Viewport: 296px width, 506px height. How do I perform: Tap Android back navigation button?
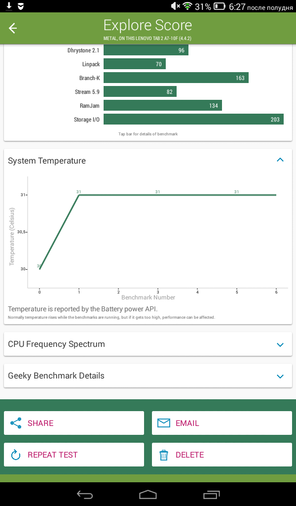[85, 494]
